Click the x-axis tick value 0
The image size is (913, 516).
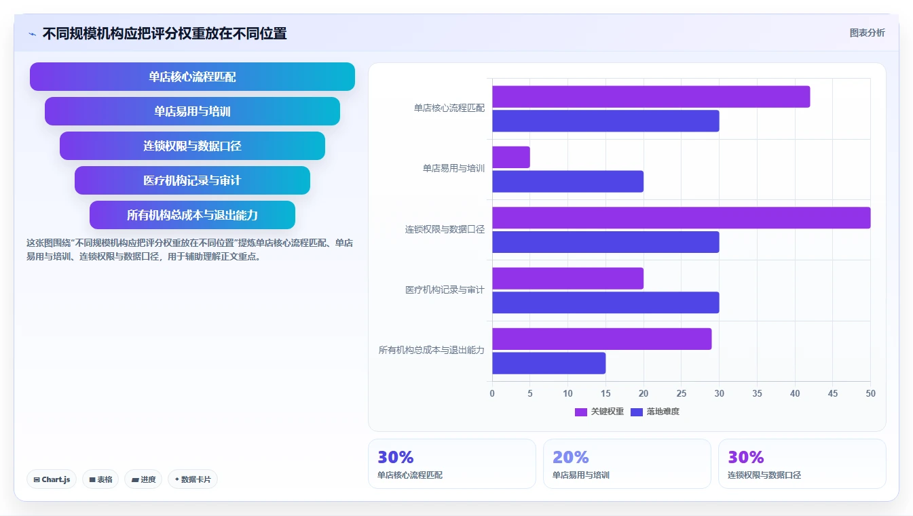pos(492,393)
